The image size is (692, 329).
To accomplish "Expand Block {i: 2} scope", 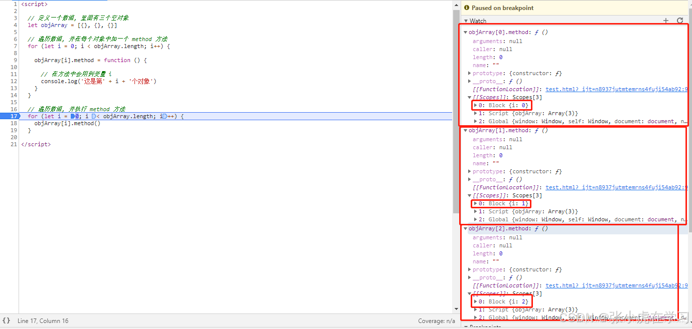I will coord(476,302).
